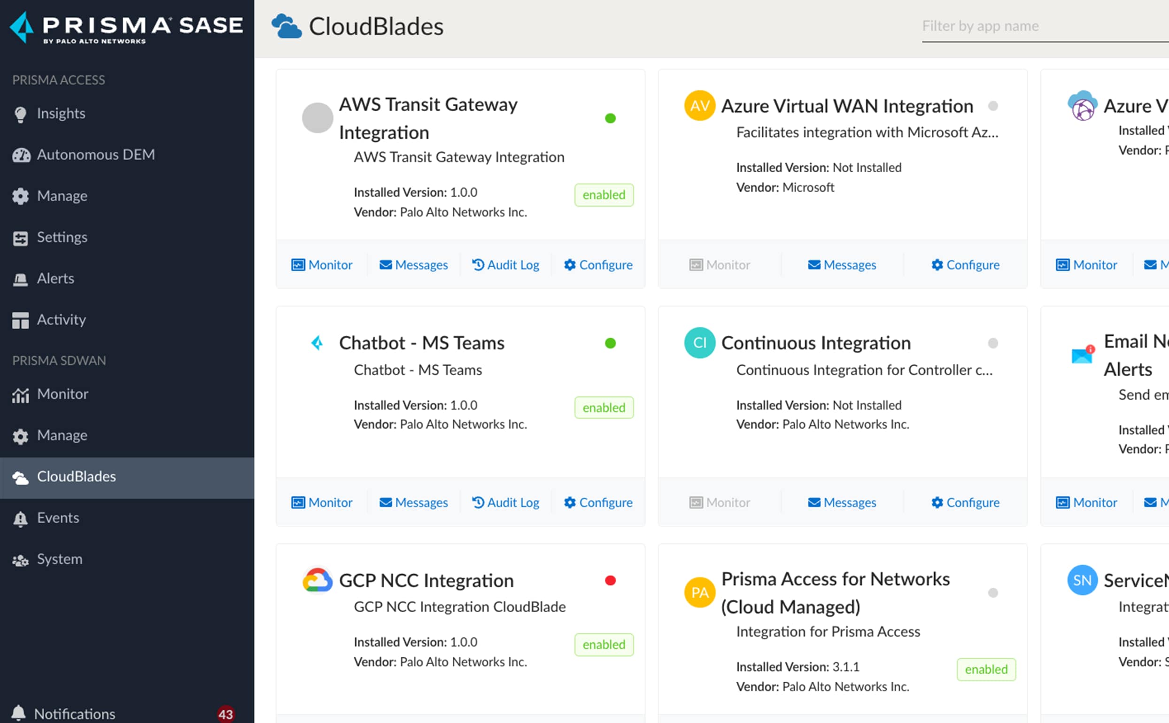
Task: Click the enabled badge on GCP NCC Integration
Action: tap(604, 645)
